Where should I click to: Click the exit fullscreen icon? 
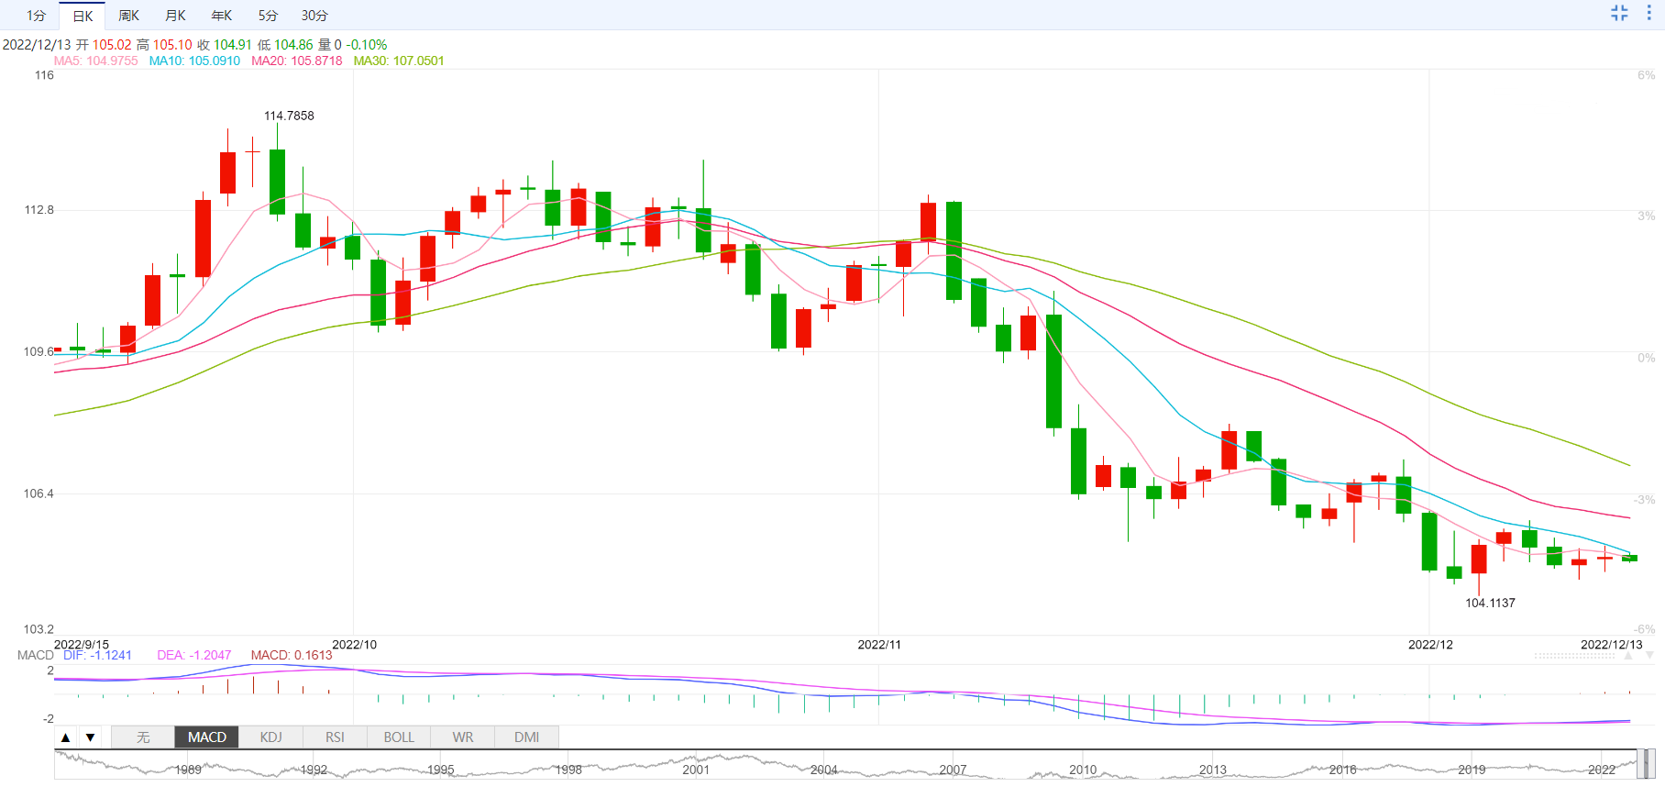coord(1619,13)
